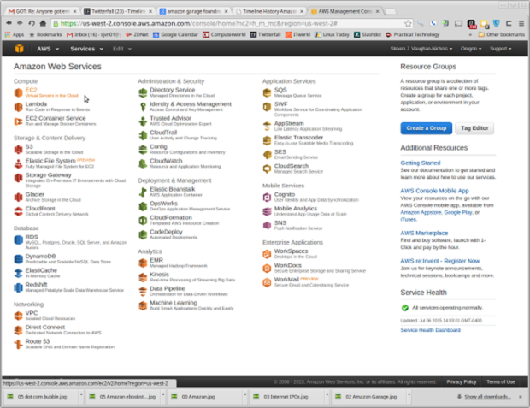The height and width of the screenshot is (408, 530).
Task: Click the VPC networking icon
Action: pyautogui.click(x=18, y=316)
